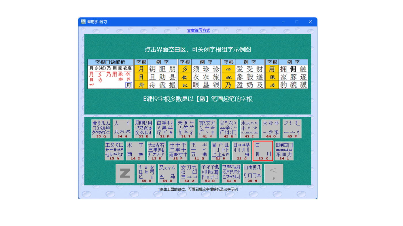Click the 55 X key with 纟 radical

click(x=146, y=173)
